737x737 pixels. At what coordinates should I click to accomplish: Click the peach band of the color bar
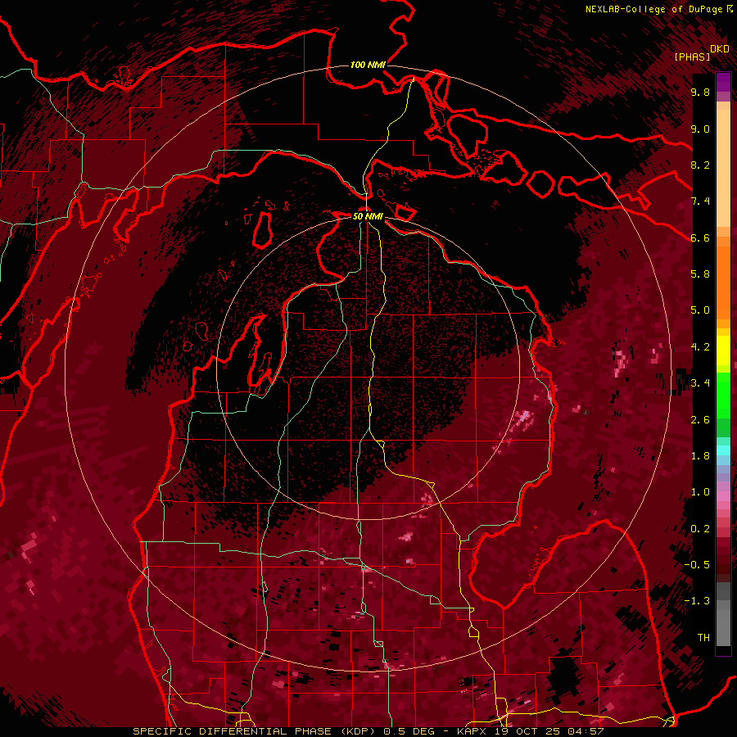pos(723,170)
